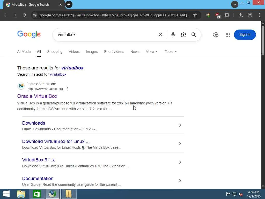
Task: Open Google quick settings gear
Action: click(x=216, y=35)
